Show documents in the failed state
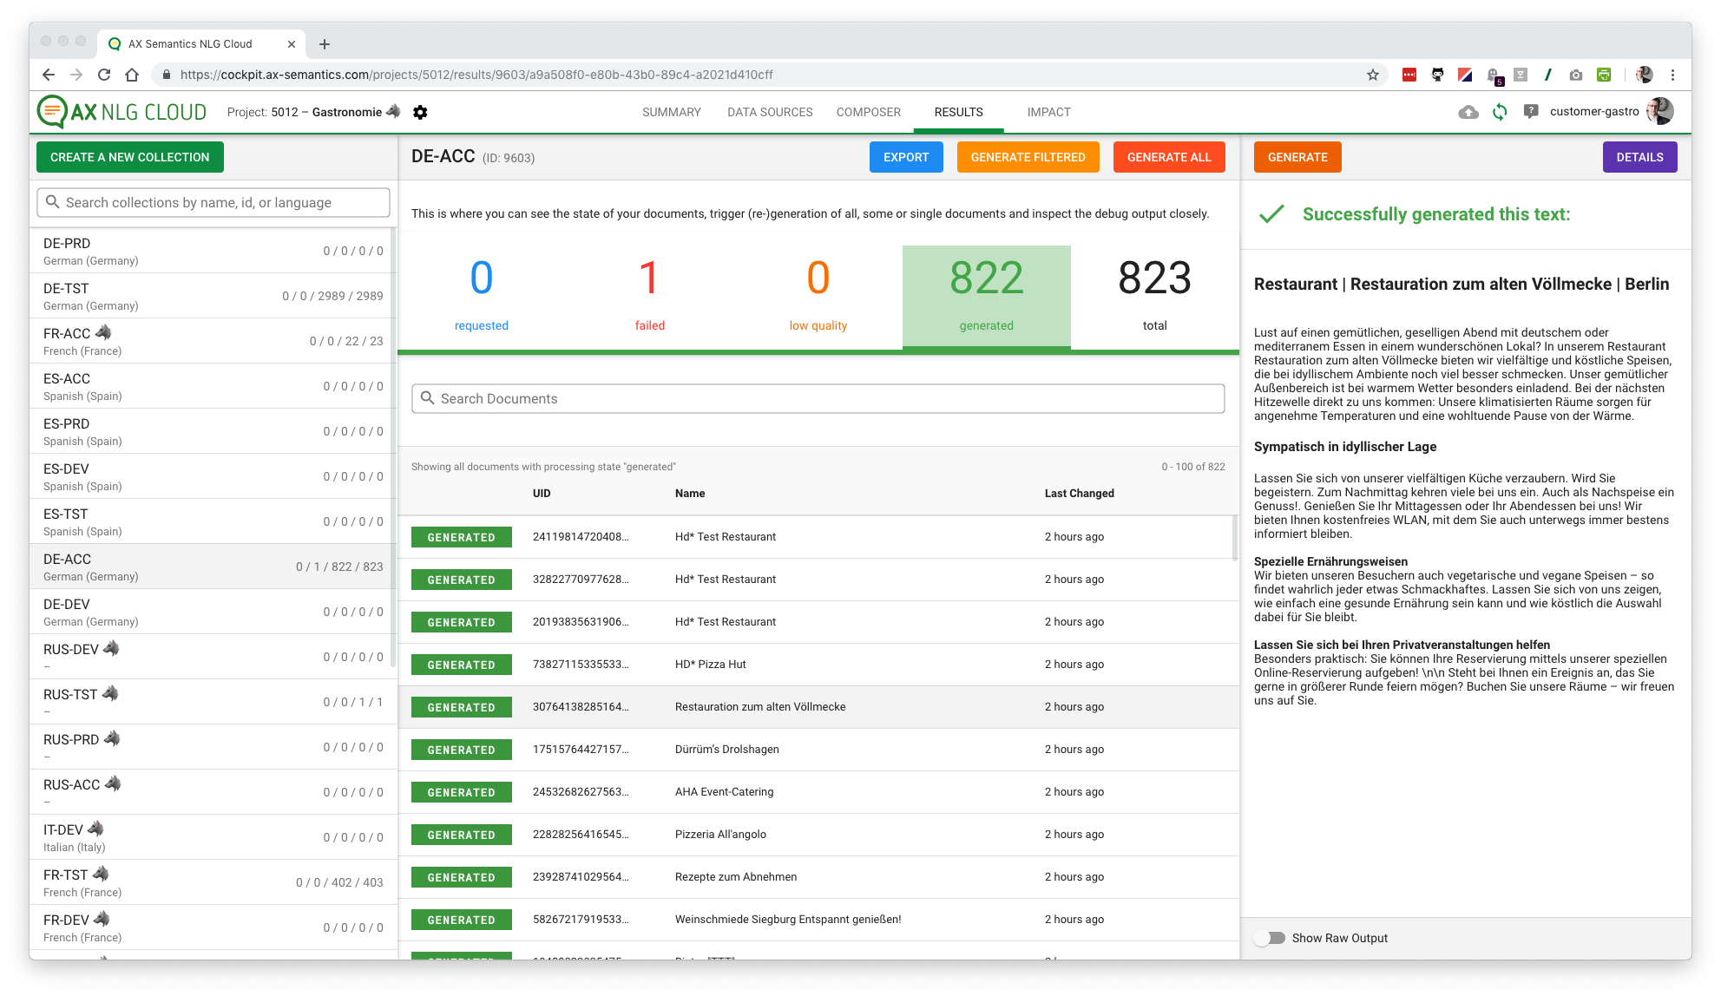 (x=649, y=295)
